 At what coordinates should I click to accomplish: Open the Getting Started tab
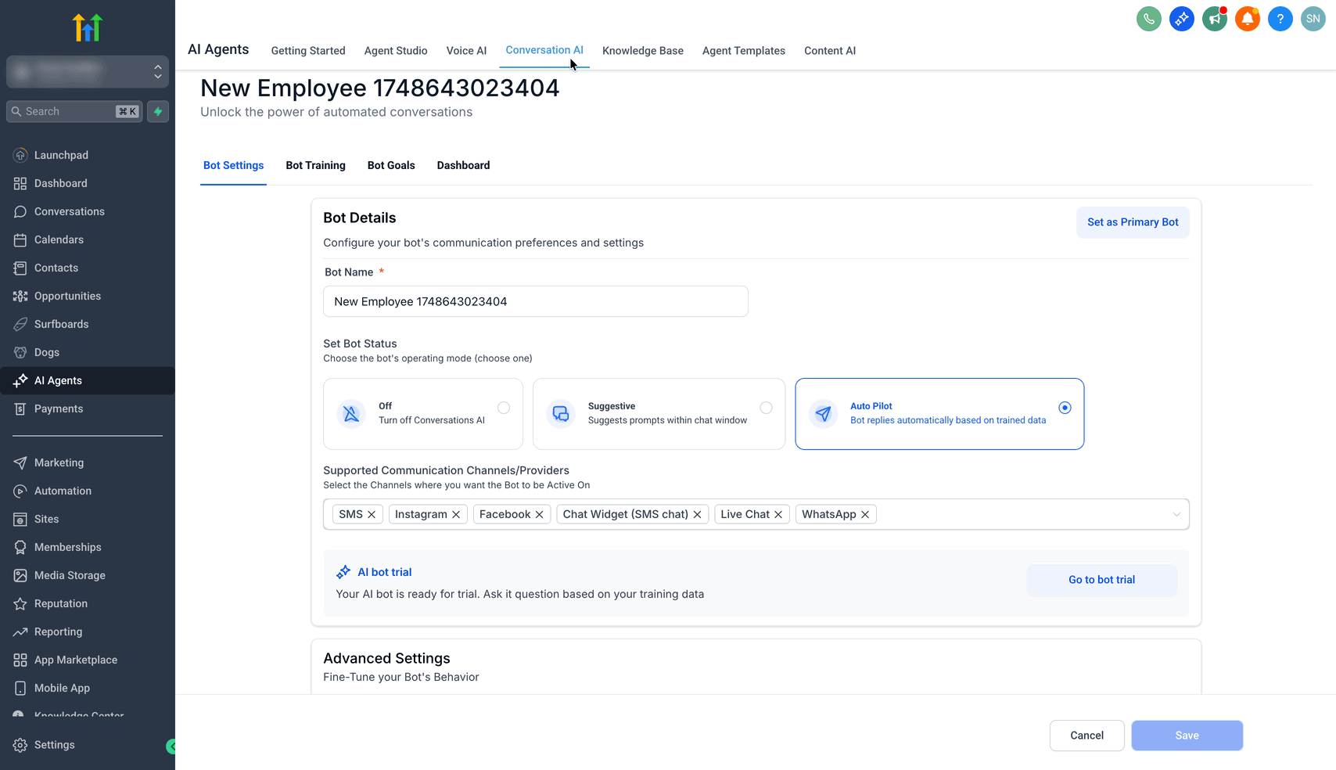308,51
